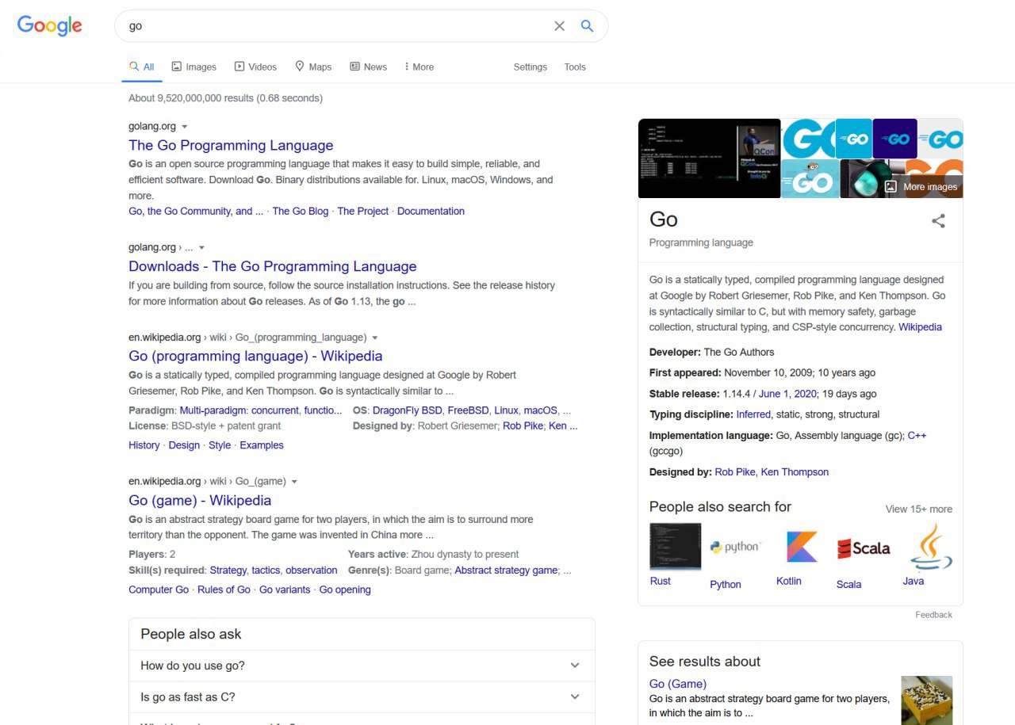This screenshot has height=725, width=1015.
Task: Select the All results tab
Action: [x=142, y=67]
